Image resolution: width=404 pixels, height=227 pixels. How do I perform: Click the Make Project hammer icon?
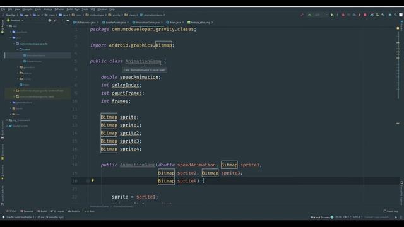[x=302, y=15]
